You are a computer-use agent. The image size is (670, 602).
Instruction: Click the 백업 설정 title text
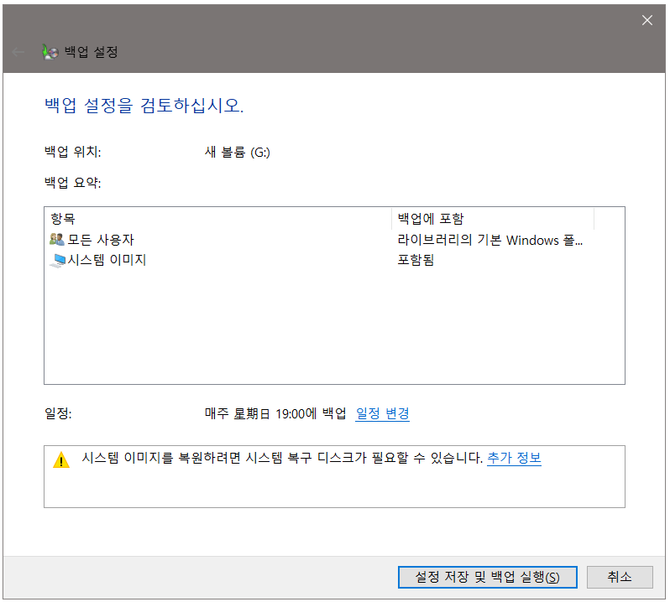[91, 52]
